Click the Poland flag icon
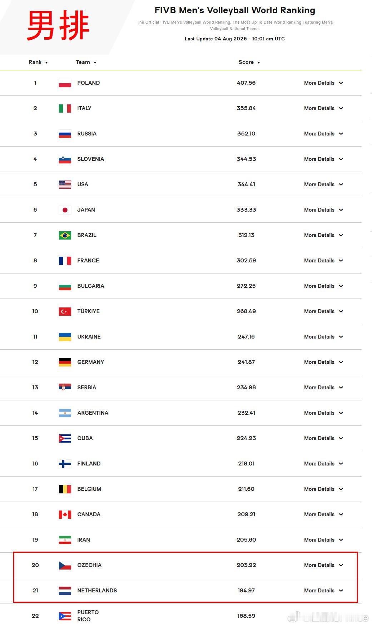The width and height of the screenshot is (372, 626). (x=65, y=83)
